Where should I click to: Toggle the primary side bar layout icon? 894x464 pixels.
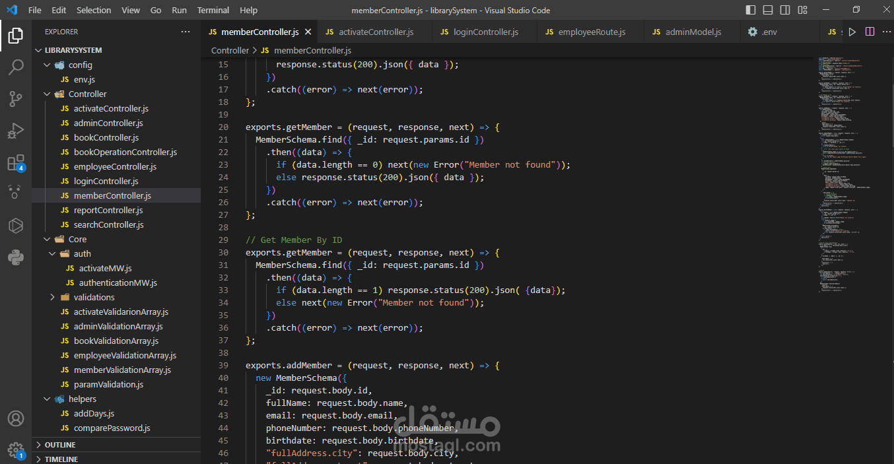[x=751, y=10]
